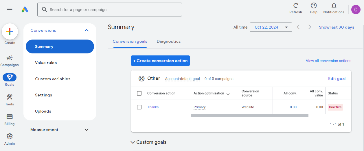Open the Oct 22, 2024 date dropdown
Image resolution: width=364 pixels, height=151 pixels.
tap(271, 27)
